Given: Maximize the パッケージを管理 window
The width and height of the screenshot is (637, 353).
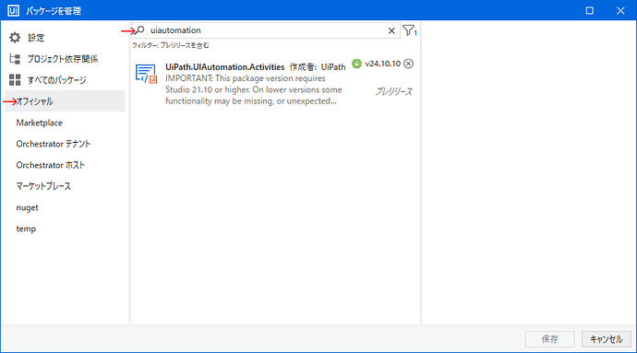Looking at the screenshot, I should (590, 10).
